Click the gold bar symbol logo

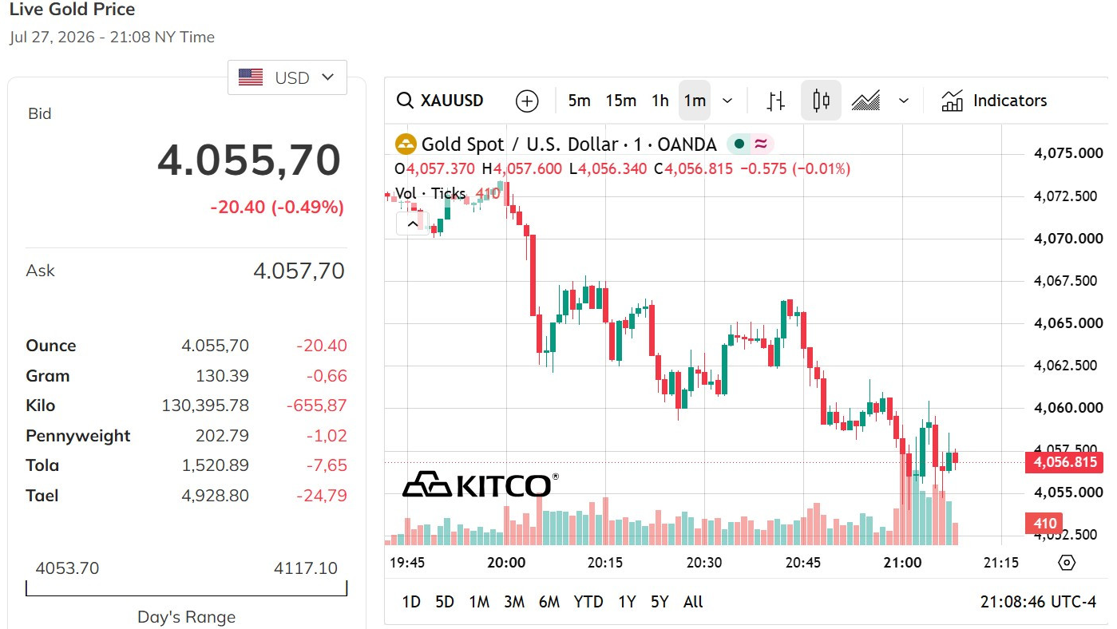point(406,144)
